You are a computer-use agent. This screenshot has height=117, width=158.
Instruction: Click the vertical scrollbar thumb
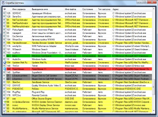pos(154,87)
